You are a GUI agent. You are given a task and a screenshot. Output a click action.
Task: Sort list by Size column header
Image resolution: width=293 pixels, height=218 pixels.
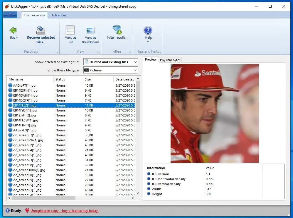click(88, 79)
